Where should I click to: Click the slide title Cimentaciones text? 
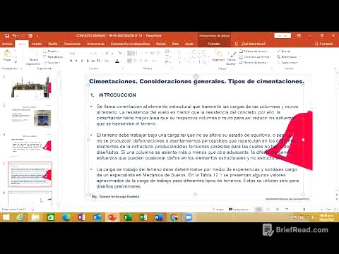coord(196,81)
